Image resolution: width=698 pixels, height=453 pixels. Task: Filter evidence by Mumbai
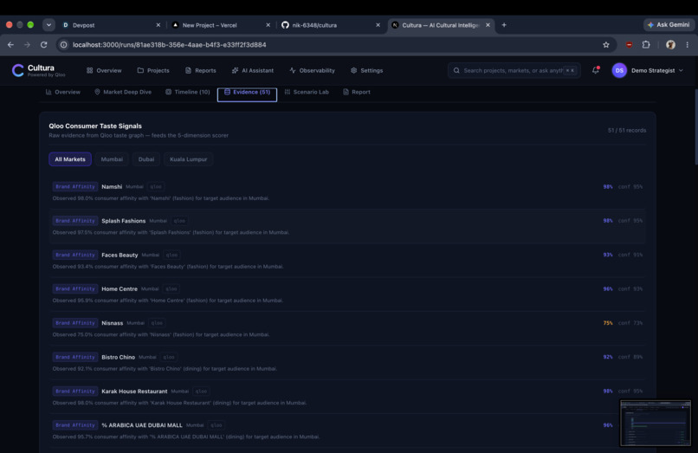click(x=112, y=159)
